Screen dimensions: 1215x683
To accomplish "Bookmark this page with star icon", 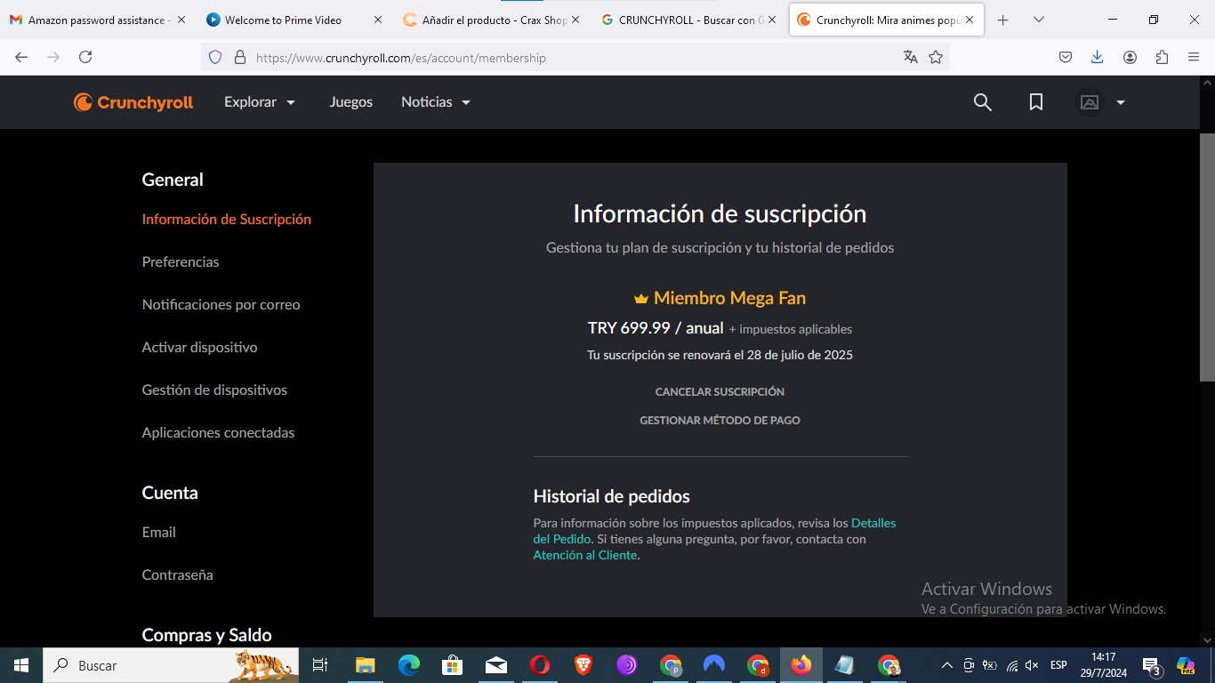I will (936, 57).
